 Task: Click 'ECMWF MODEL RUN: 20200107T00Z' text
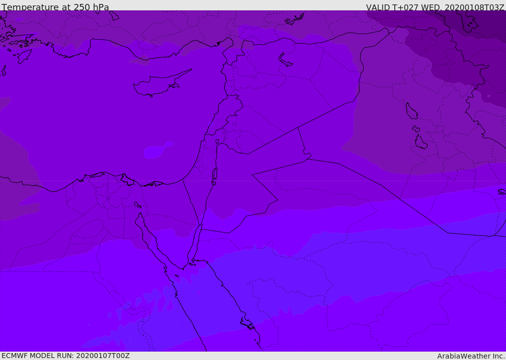click(x=66, y=356)
